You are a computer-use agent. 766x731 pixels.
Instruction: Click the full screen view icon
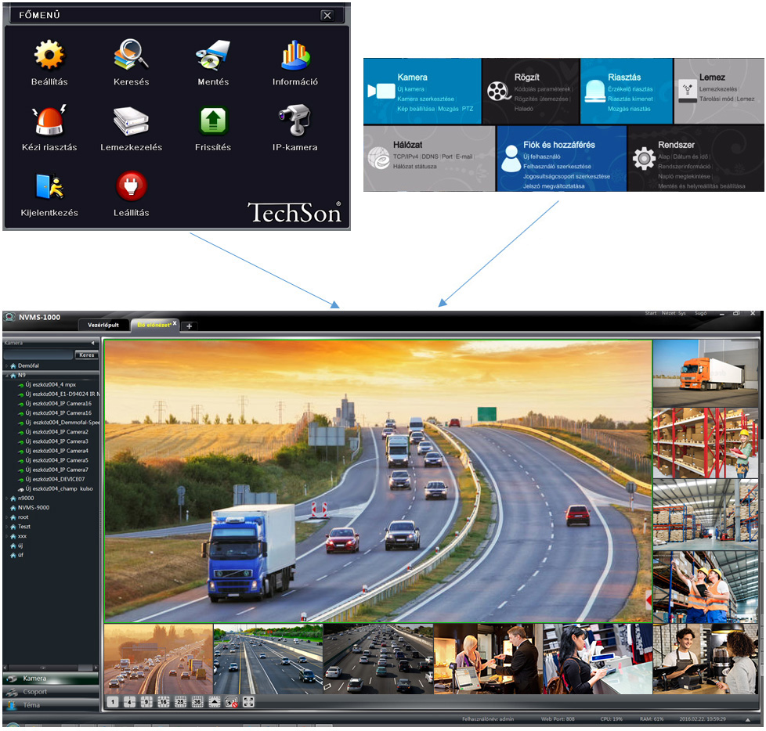coord(248,702)
